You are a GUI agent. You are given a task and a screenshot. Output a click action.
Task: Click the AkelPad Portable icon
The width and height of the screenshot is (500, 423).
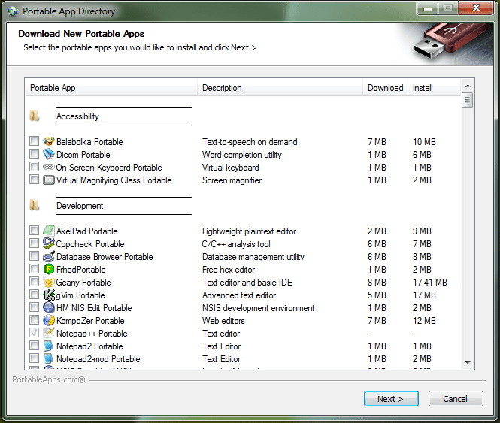click(49, 231)
